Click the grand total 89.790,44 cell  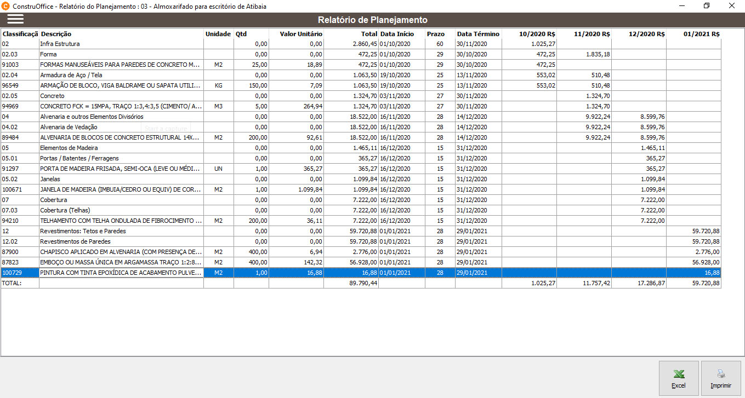351,283
